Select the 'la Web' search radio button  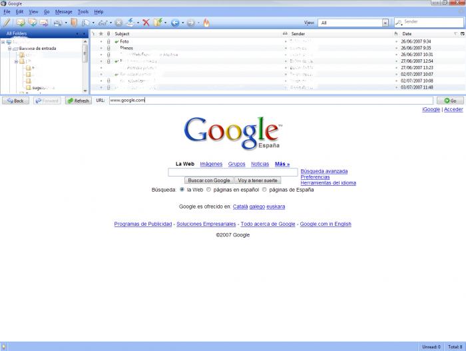pos(182,189)
